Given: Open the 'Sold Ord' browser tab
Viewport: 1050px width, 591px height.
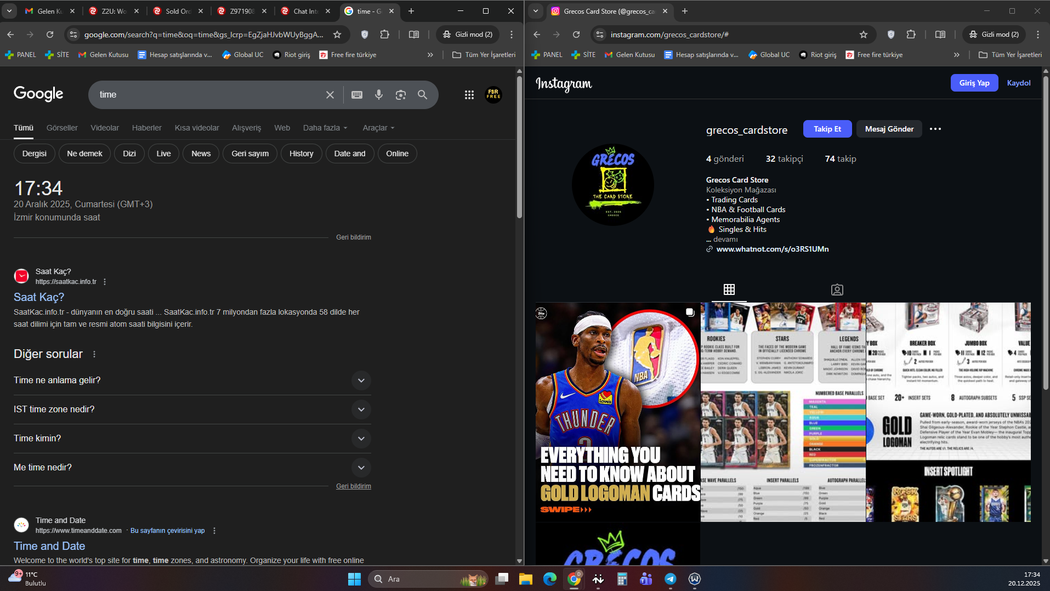Looking at the screenshot, I should click(x=178, y=11).
